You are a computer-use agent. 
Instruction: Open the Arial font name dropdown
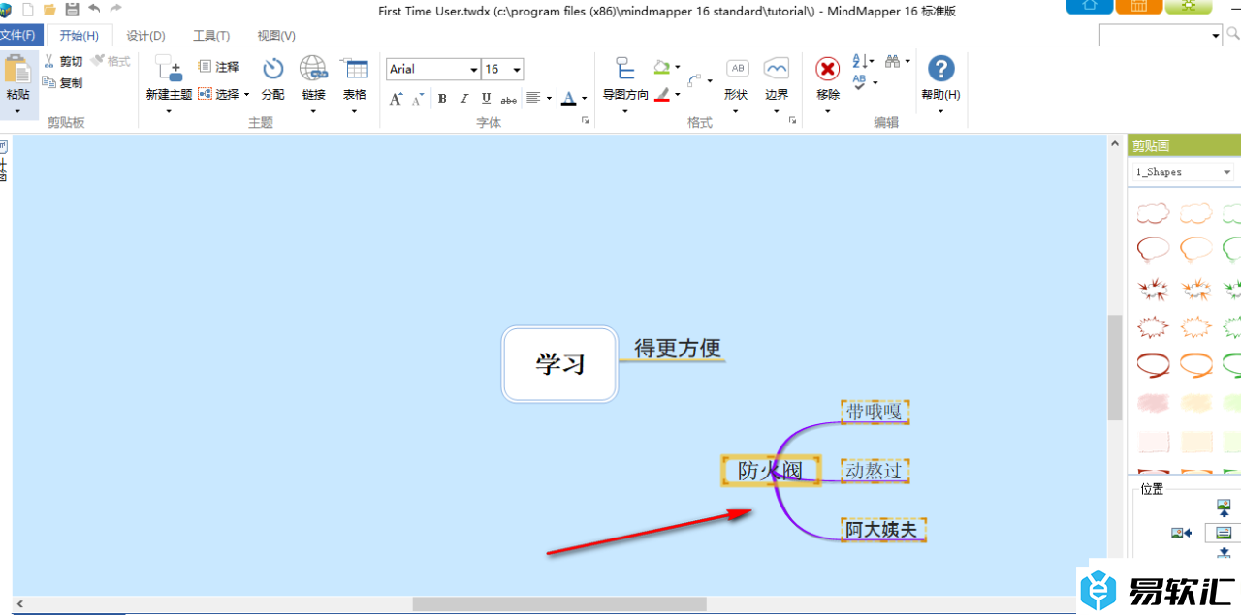coord(473,70)
